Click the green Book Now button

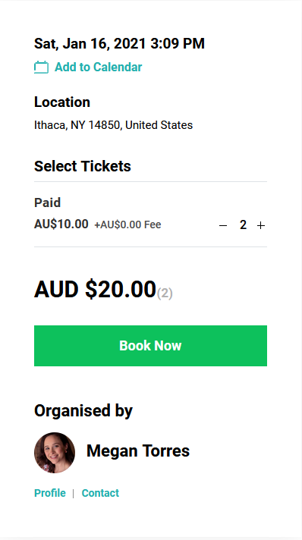coord(150,346)
